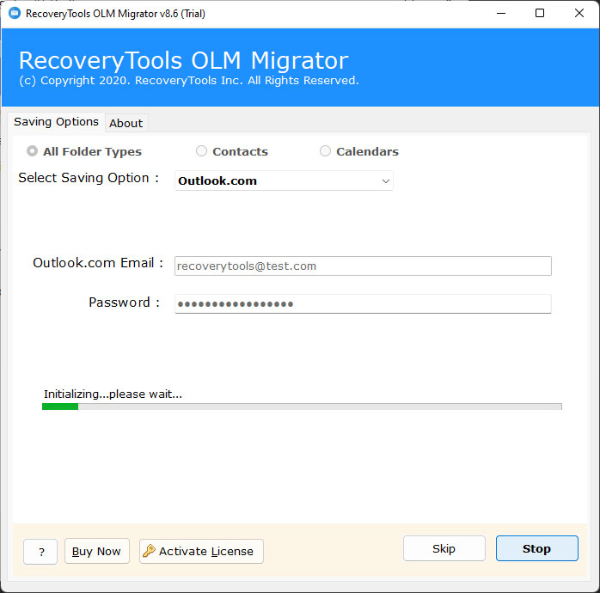The image size is (600, 593).
Task: Switch to the About tab
Action: [126, 123]
